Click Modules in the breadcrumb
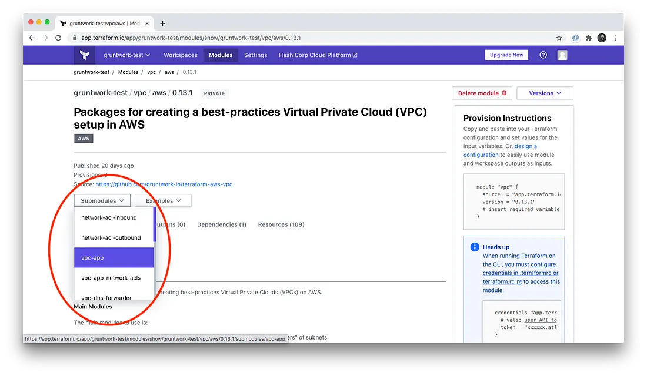 coord(128,72)
